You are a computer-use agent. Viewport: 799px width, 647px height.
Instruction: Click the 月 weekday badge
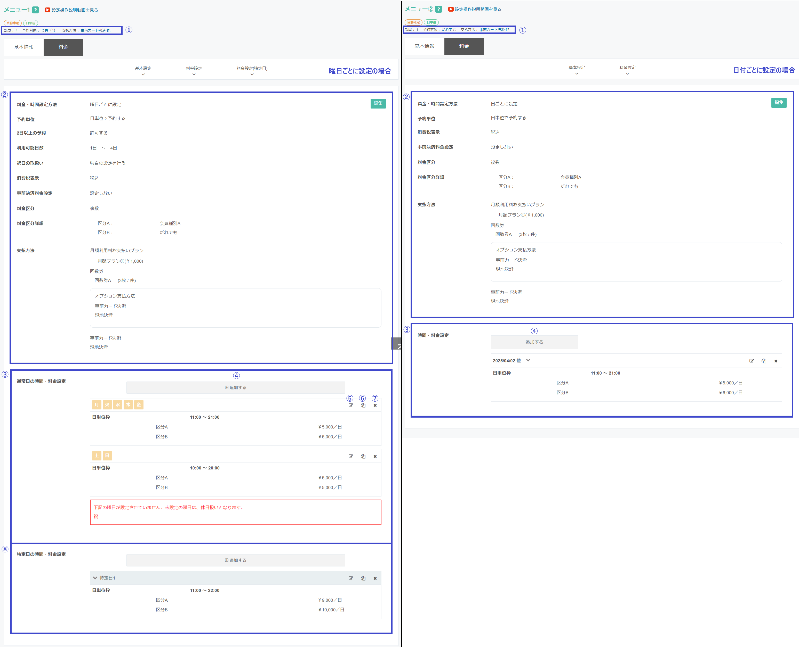click(97, 405)
